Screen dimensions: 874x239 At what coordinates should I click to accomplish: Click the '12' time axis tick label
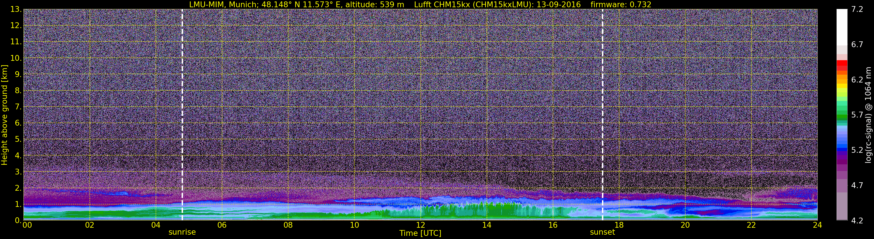pyautogui.click(x=420, y=225)
